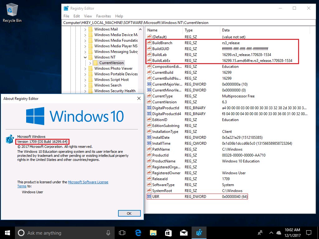Screen dimensions: 319x239
Task: Open the File menu
Action: 66,16
